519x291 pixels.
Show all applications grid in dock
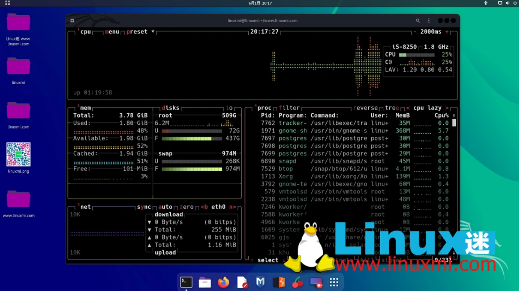pos(334,282)
